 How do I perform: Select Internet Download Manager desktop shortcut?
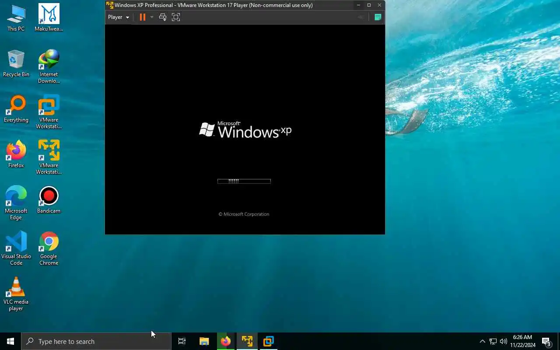coord(49,66)
